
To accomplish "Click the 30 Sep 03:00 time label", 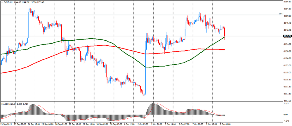I will 103,124.
